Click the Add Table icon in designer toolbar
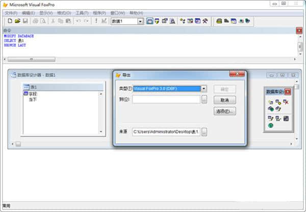This screenshot has width=306, height=212. coord(278,102)
